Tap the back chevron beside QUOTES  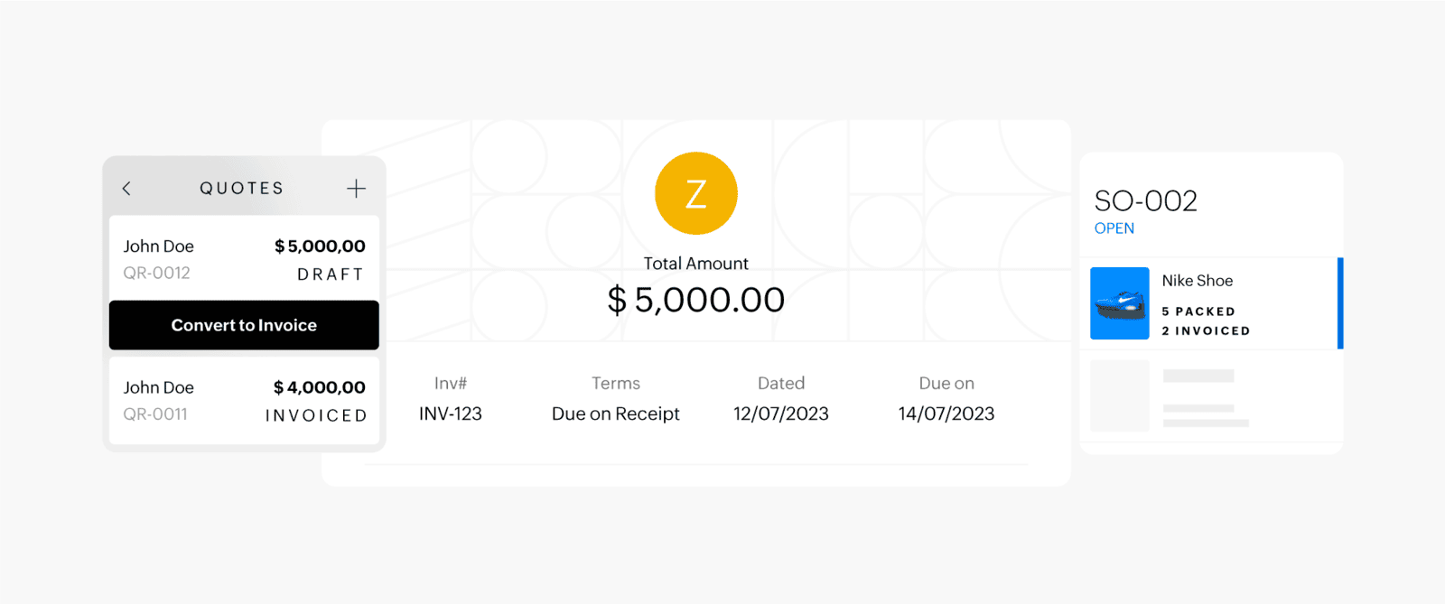126,188
